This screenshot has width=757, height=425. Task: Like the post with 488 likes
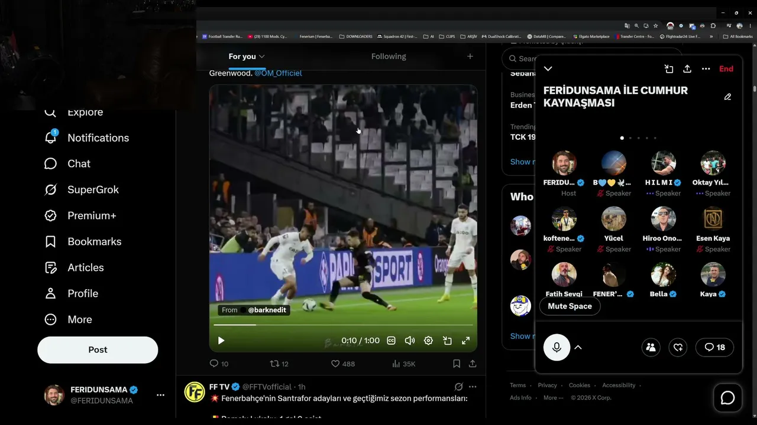(x=342, y=364)
